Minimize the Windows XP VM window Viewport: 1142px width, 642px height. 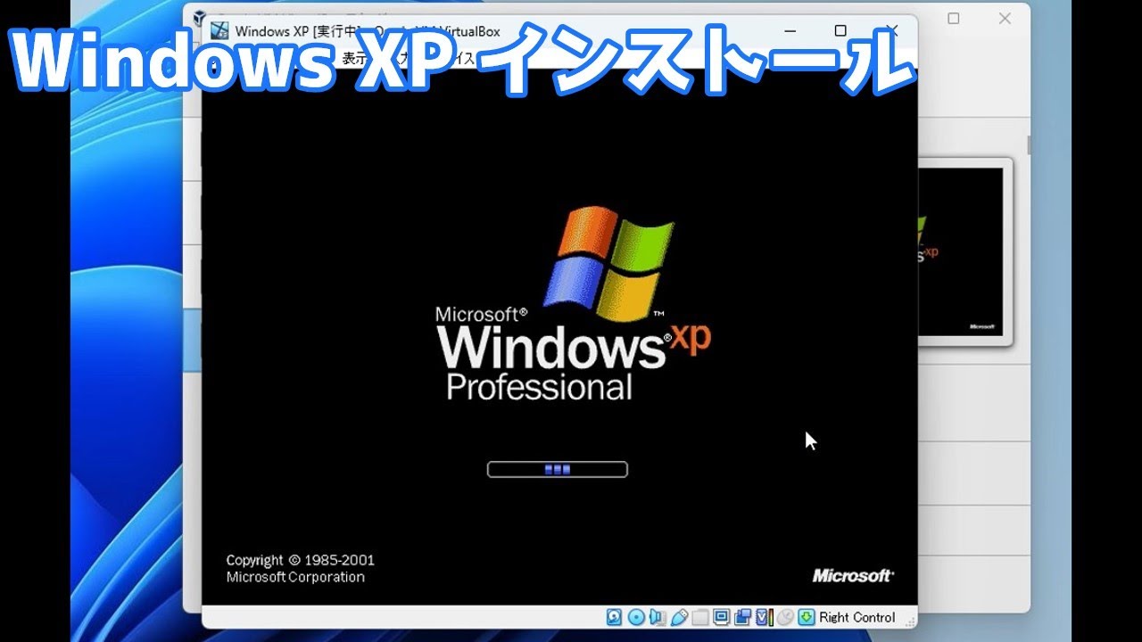point(789,31)
